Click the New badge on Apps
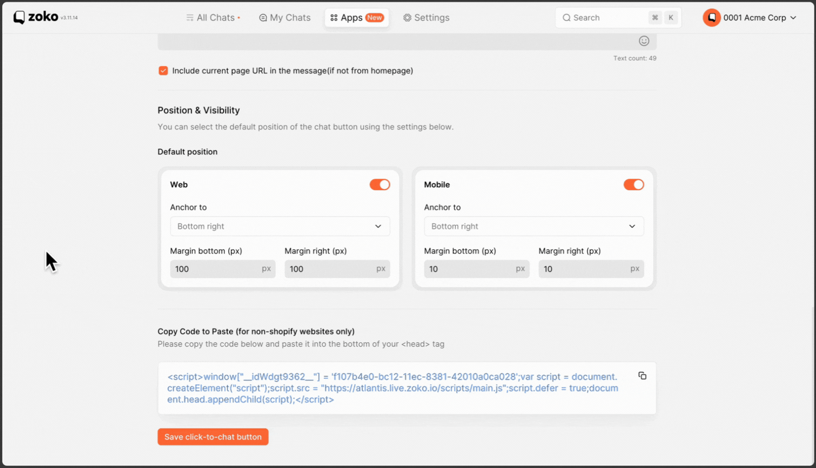 click(374, 17)
